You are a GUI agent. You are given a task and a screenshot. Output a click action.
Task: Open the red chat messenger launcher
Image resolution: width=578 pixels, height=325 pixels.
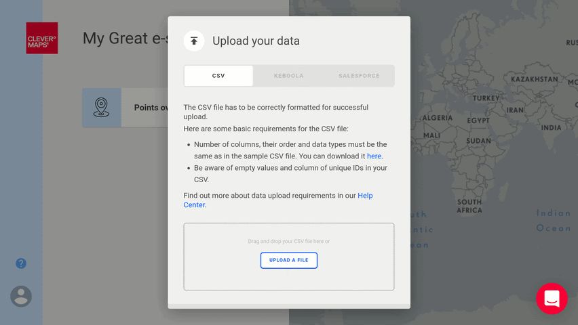[552, 299]
